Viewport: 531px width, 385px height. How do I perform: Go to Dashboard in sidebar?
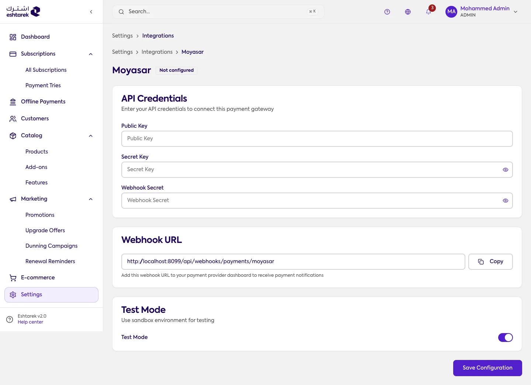[51, 37]
